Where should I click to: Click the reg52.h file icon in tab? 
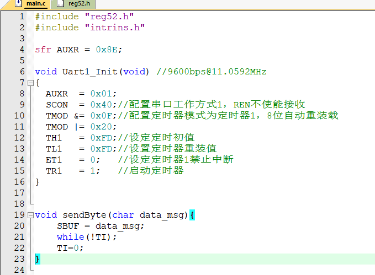pos(61,3)
